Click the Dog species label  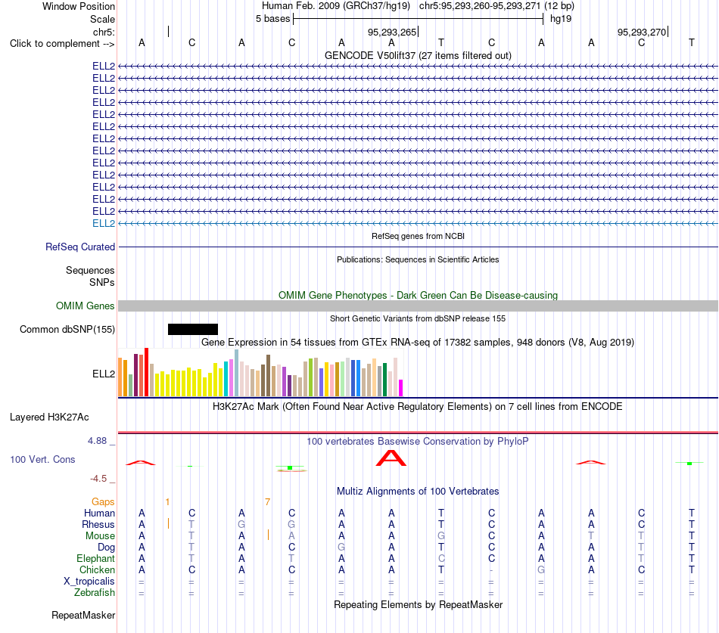(106, 548)
